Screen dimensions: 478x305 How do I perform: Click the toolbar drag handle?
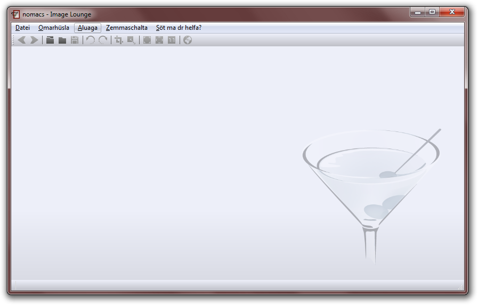pos(13,40)
